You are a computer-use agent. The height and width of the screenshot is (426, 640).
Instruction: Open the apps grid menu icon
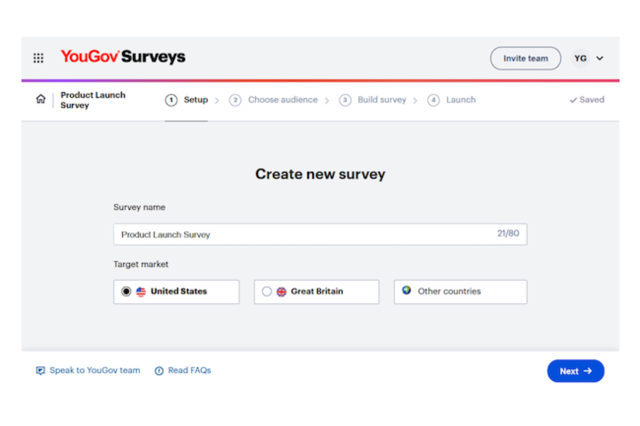(x=38, y=58)
